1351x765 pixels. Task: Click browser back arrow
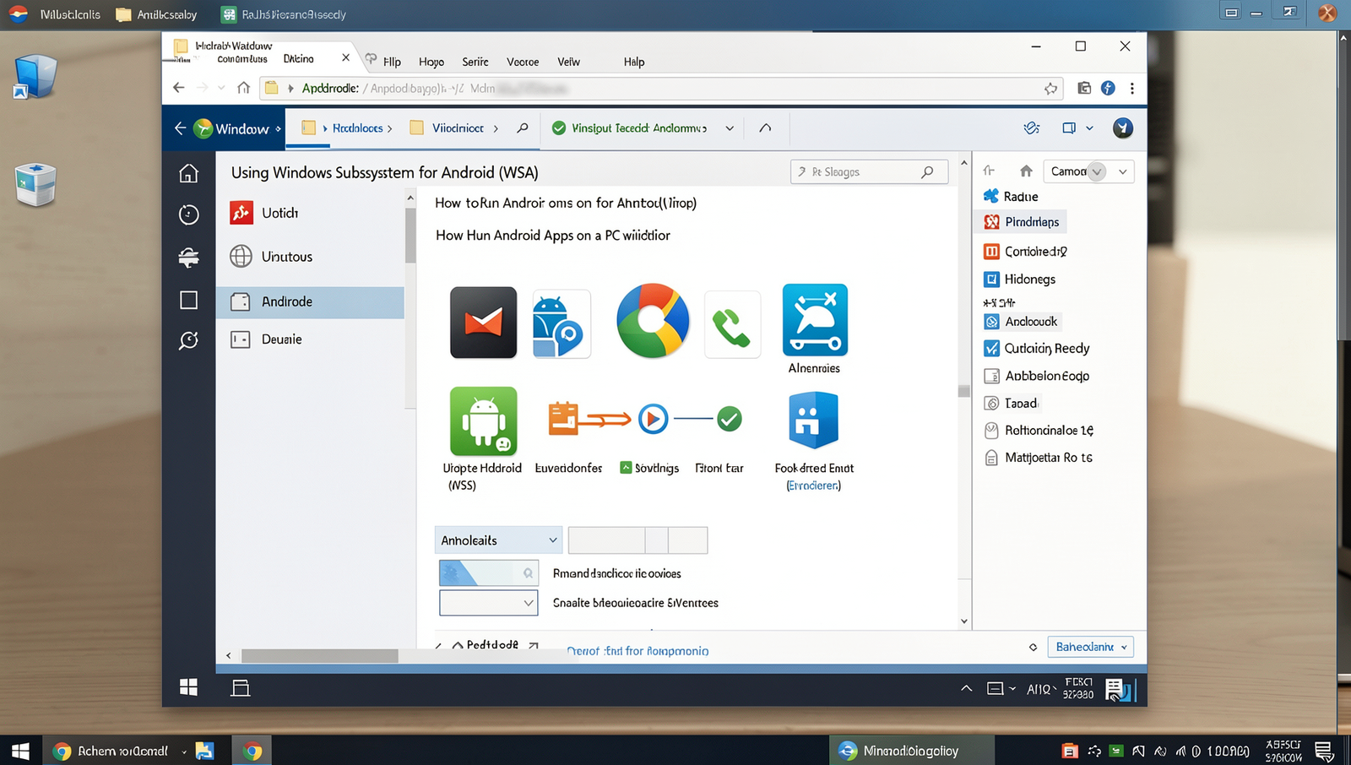(x=178, y=88)
